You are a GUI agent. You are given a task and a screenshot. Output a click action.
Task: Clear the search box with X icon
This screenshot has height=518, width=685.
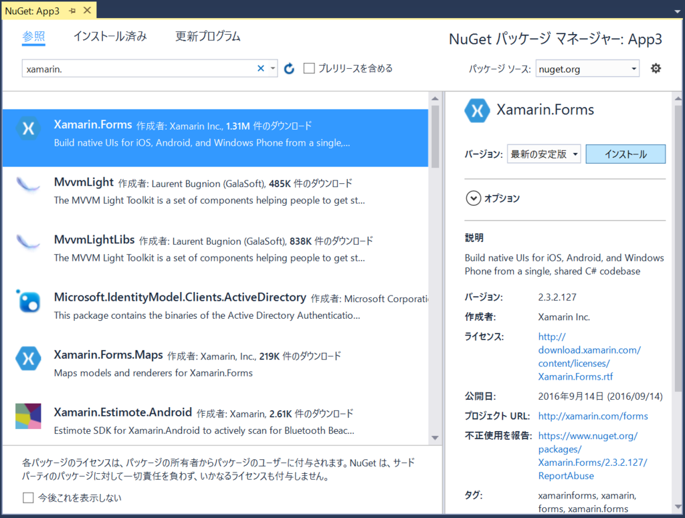261,68
